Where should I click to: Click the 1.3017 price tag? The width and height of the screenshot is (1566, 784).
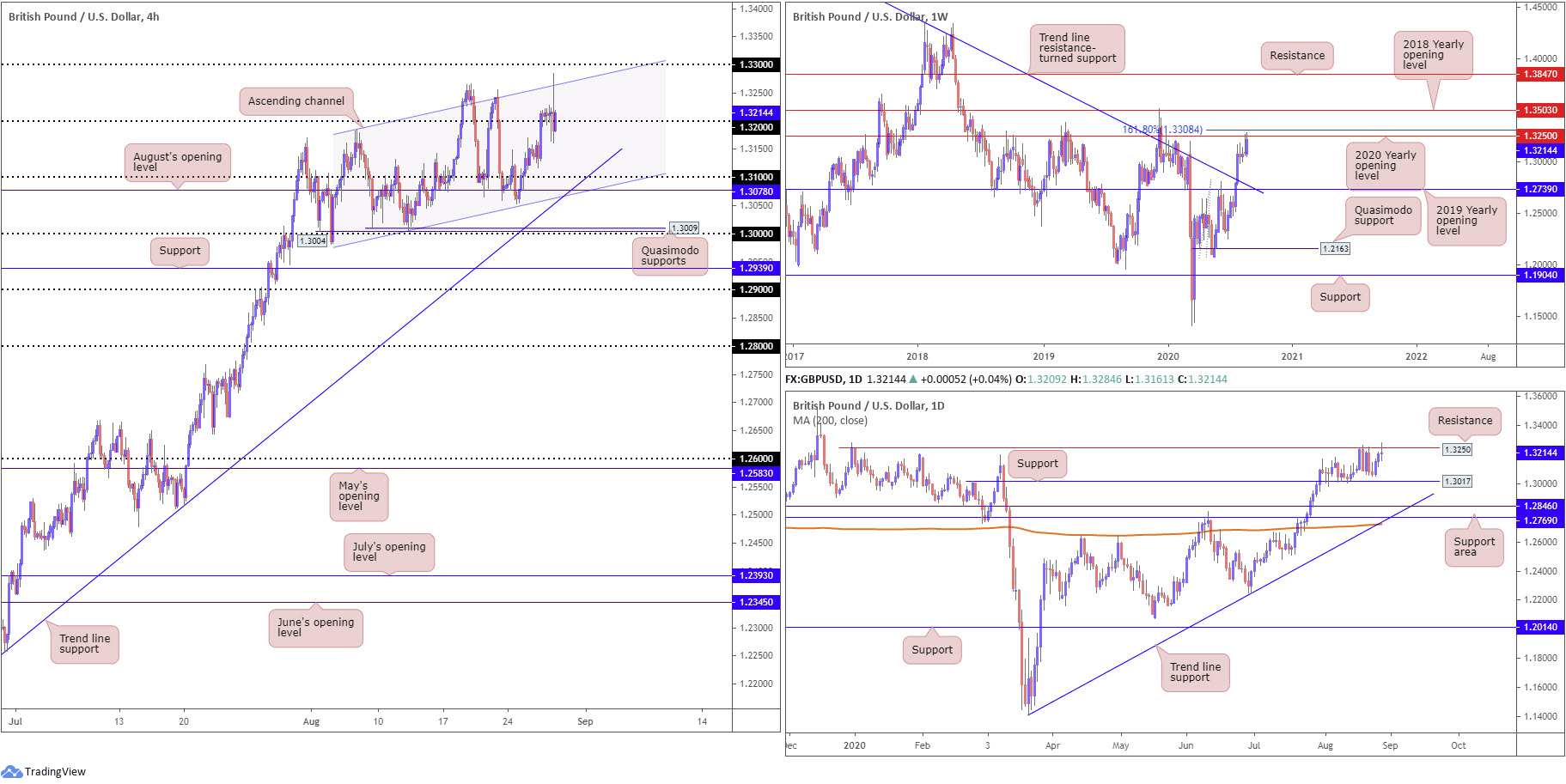click(x=1457, y=481)
